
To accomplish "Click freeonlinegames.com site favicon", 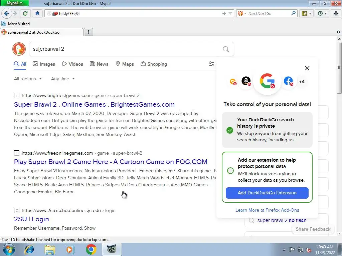I will (17, 153).
